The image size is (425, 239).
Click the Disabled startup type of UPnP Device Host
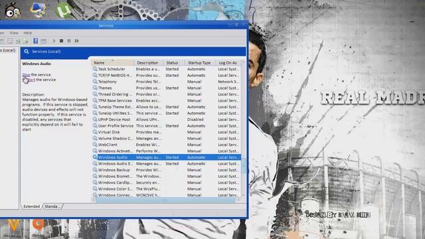coord(195,119)
